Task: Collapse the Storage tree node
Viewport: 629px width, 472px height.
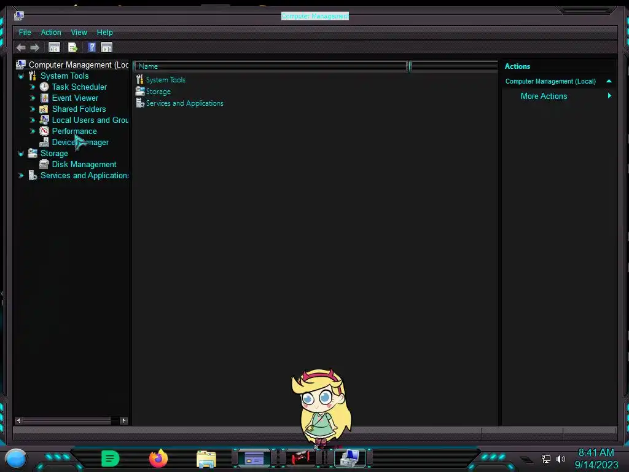Action: (21, 153)
